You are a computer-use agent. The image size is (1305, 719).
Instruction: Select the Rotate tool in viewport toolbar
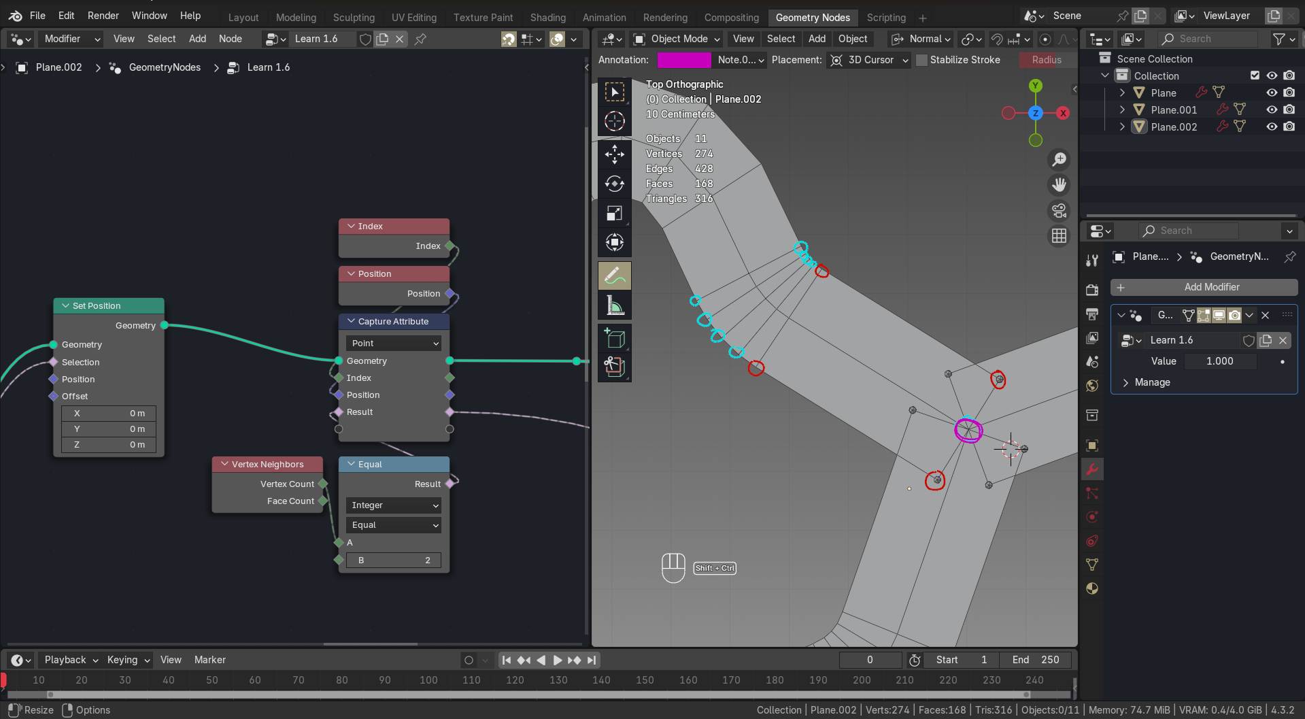(614, 184)
